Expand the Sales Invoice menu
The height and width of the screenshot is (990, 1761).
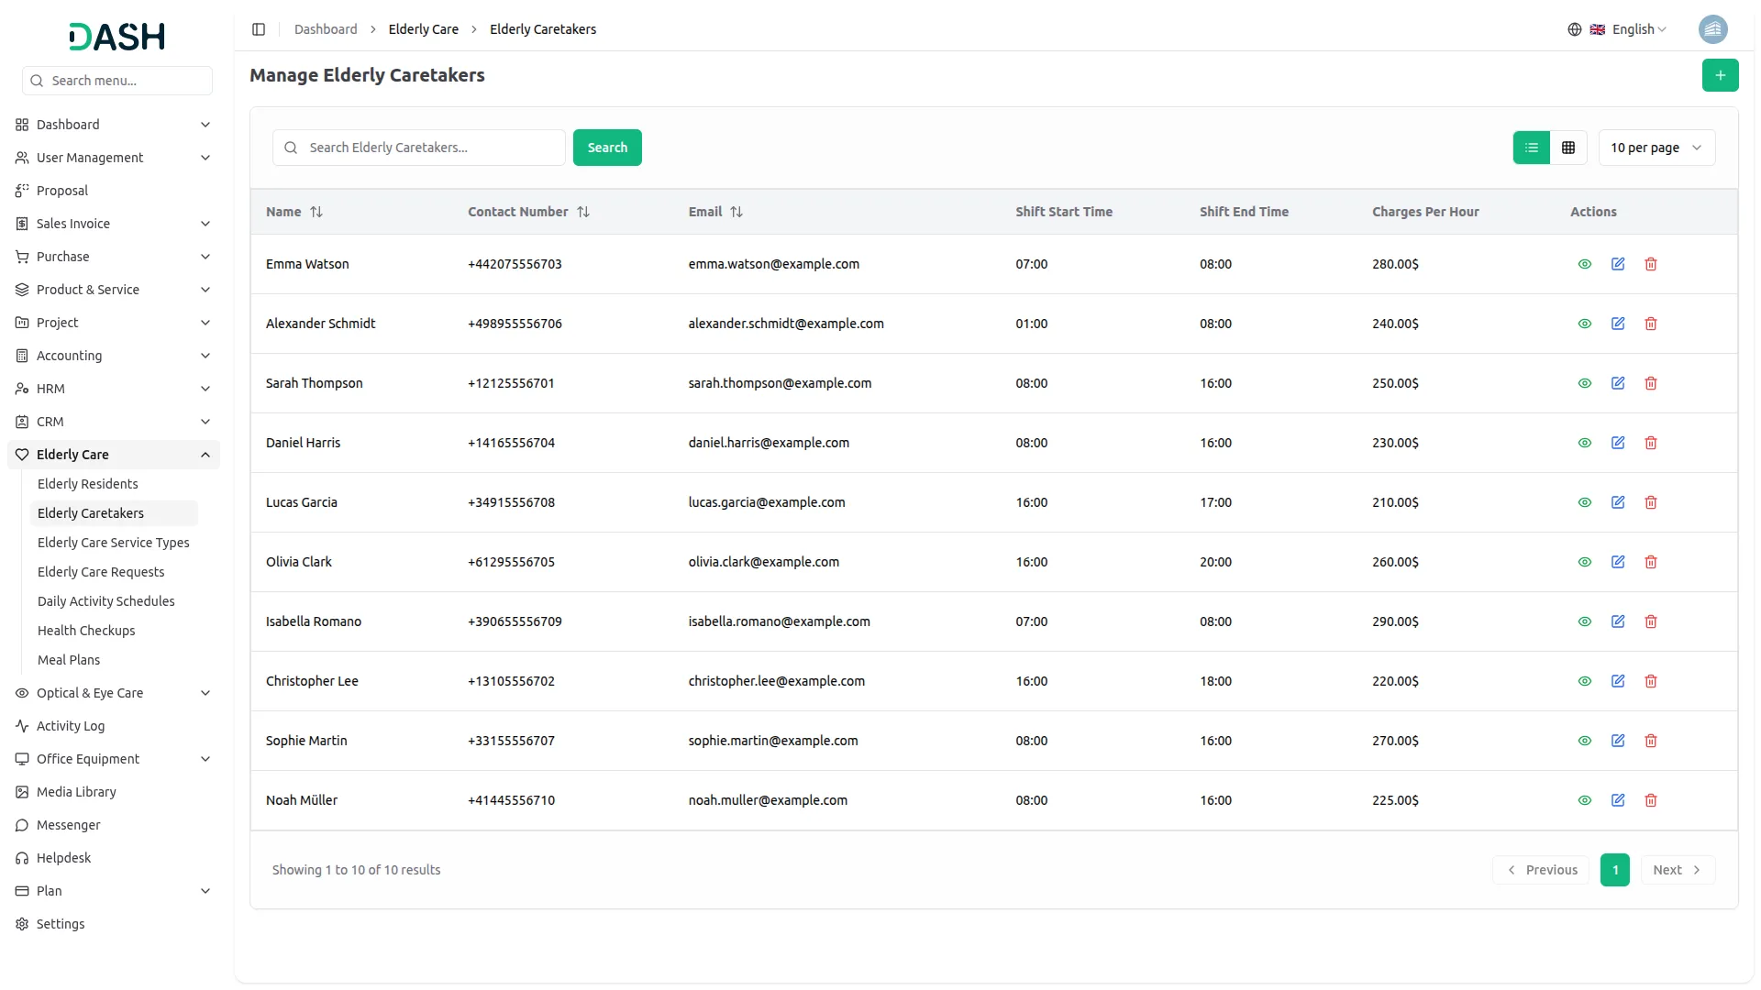[x=114, y=224]
